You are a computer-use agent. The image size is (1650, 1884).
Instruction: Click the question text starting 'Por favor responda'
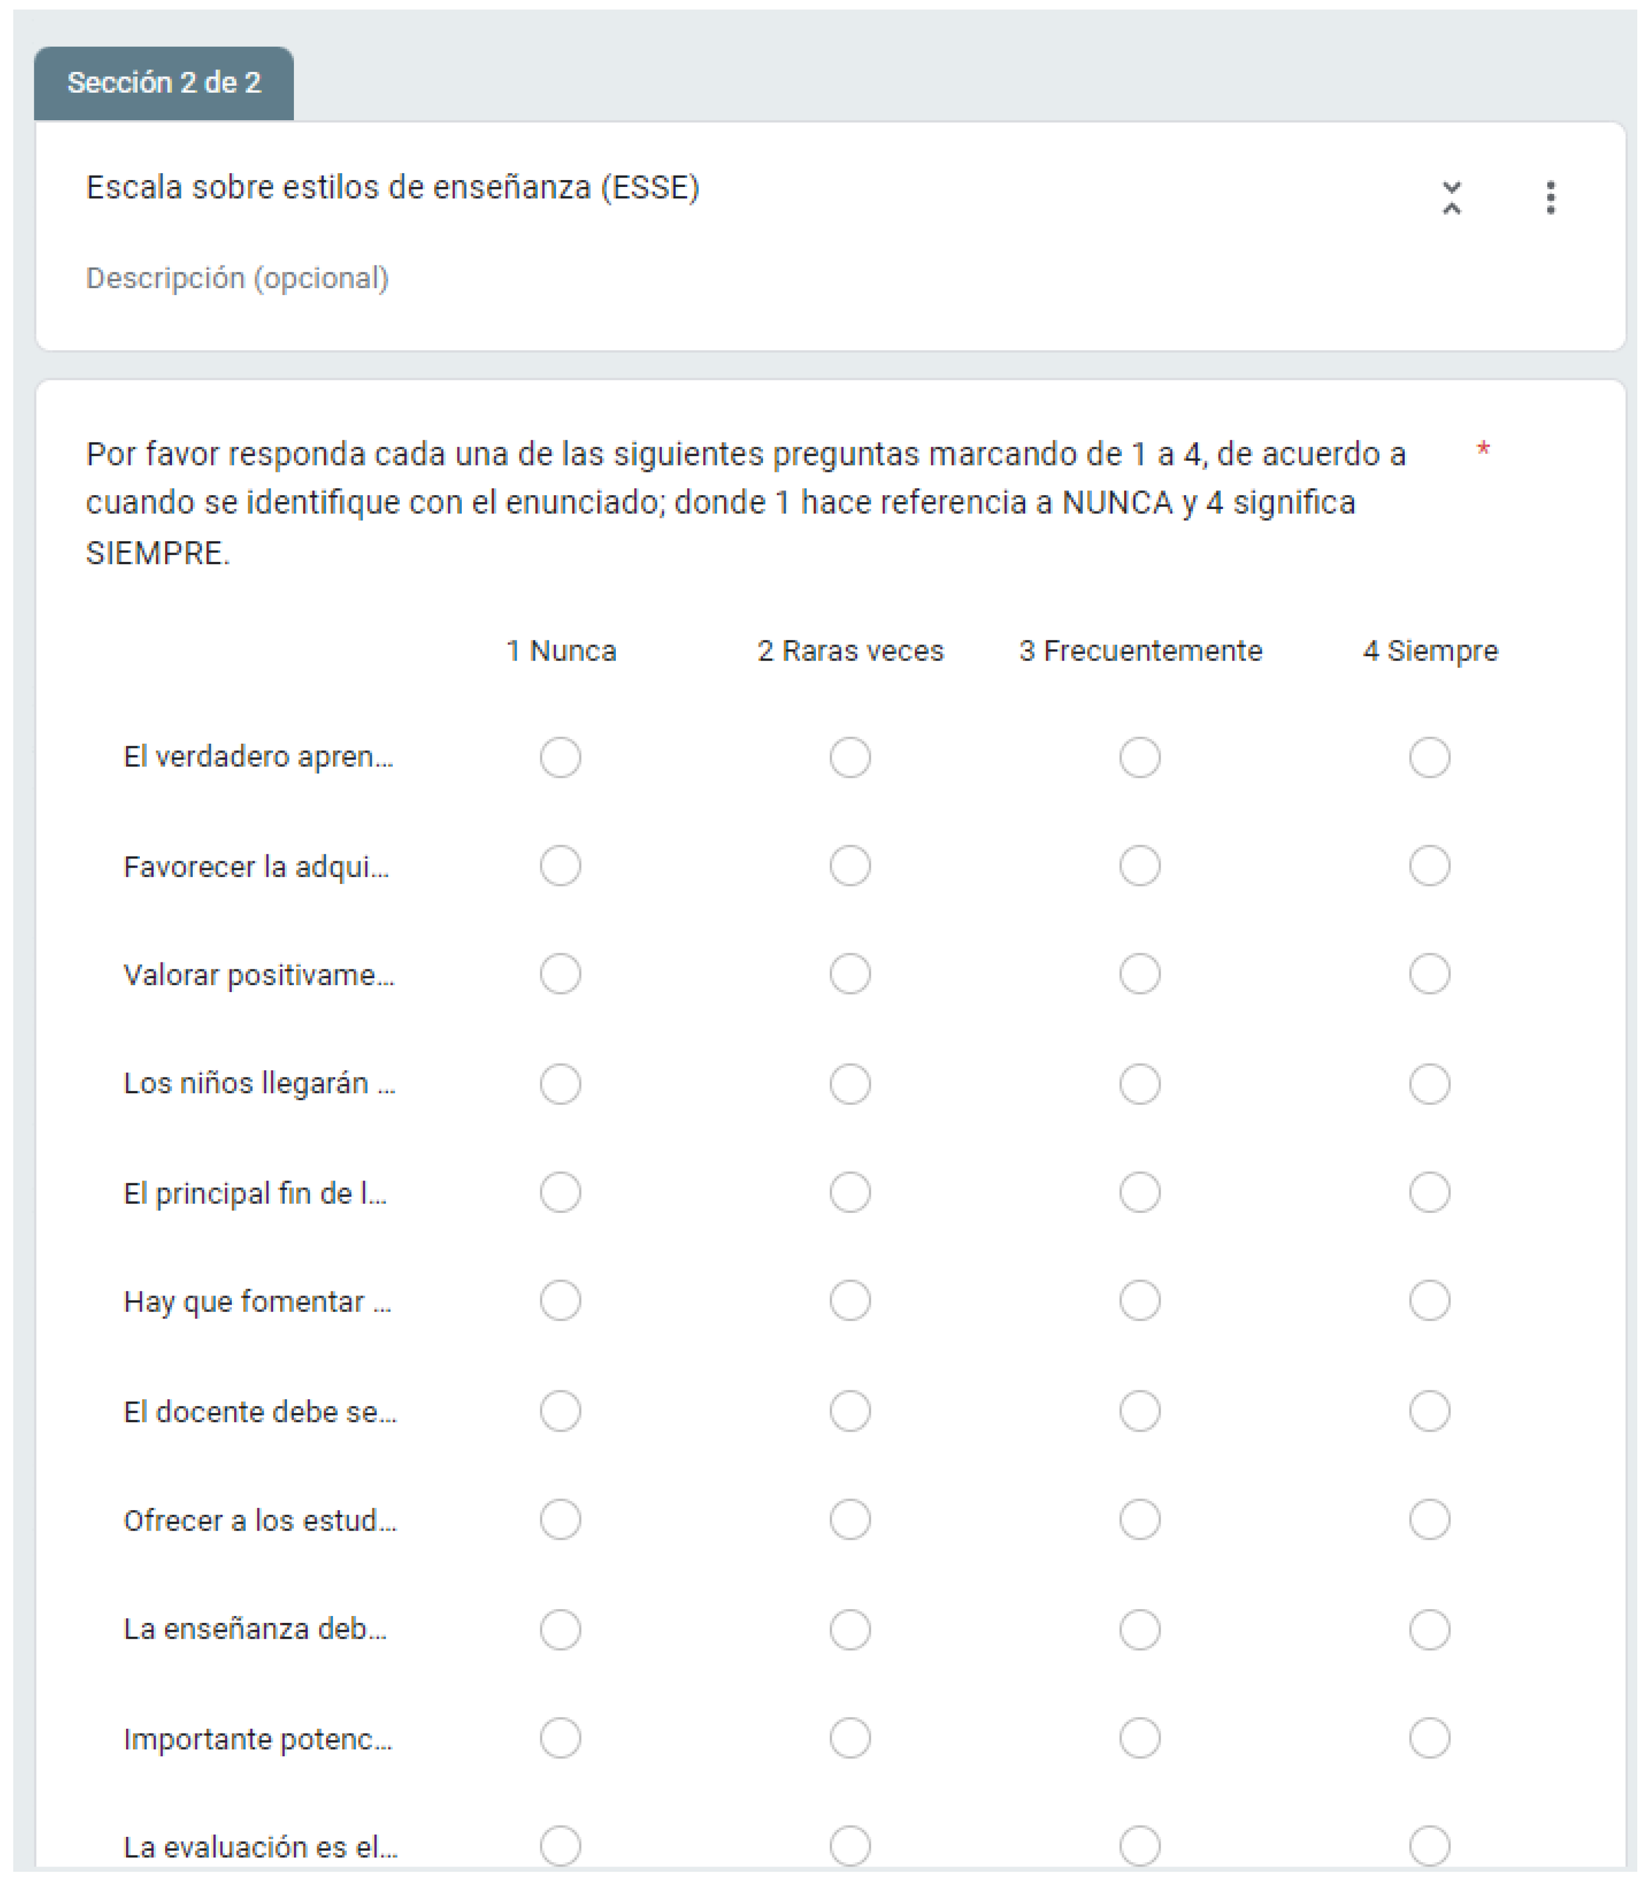tap(746, 503)
